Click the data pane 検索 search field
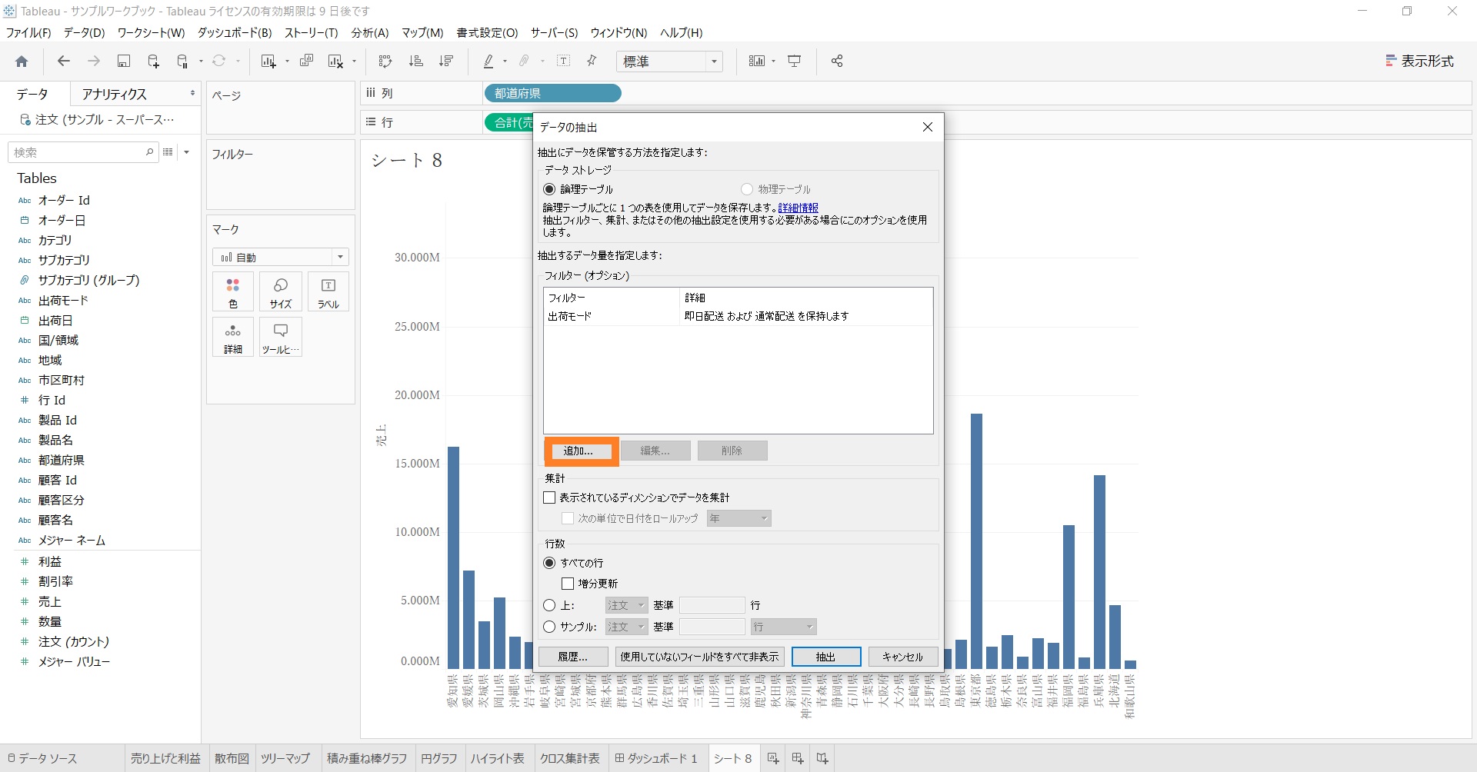 click(x=83, y=152)
